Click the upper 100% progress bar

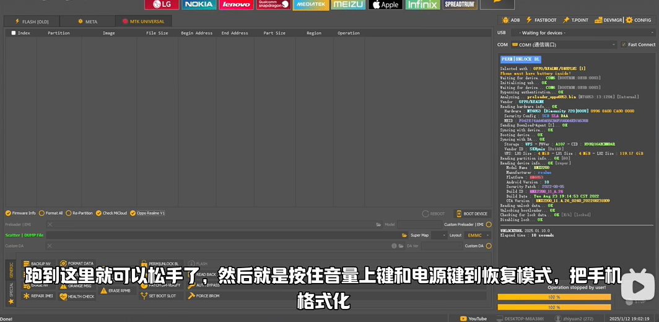coord(554,297)
